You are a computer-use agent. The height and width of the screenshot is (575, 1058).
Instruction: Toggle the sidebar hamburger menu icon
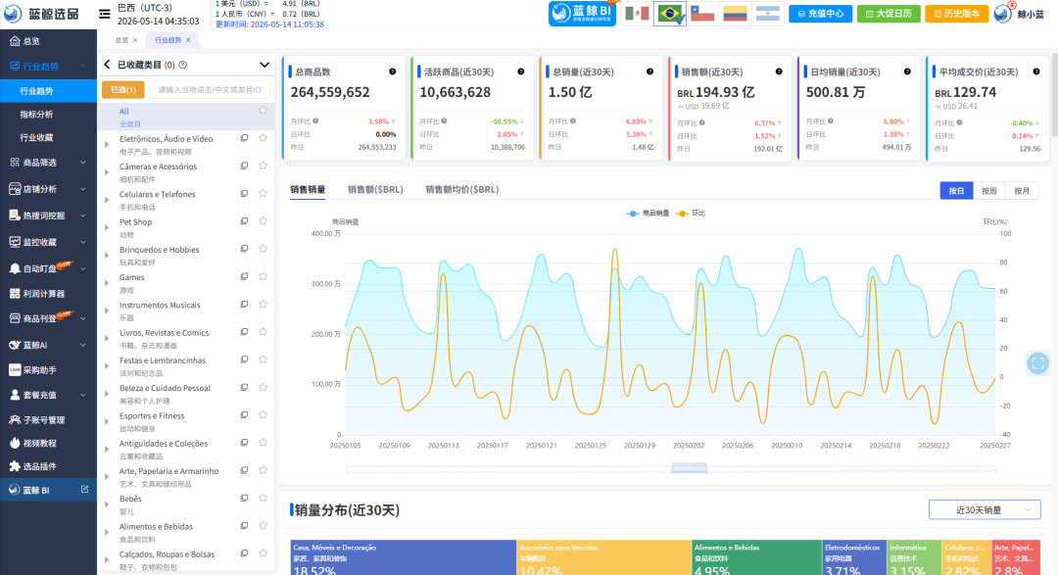(105, 14)
